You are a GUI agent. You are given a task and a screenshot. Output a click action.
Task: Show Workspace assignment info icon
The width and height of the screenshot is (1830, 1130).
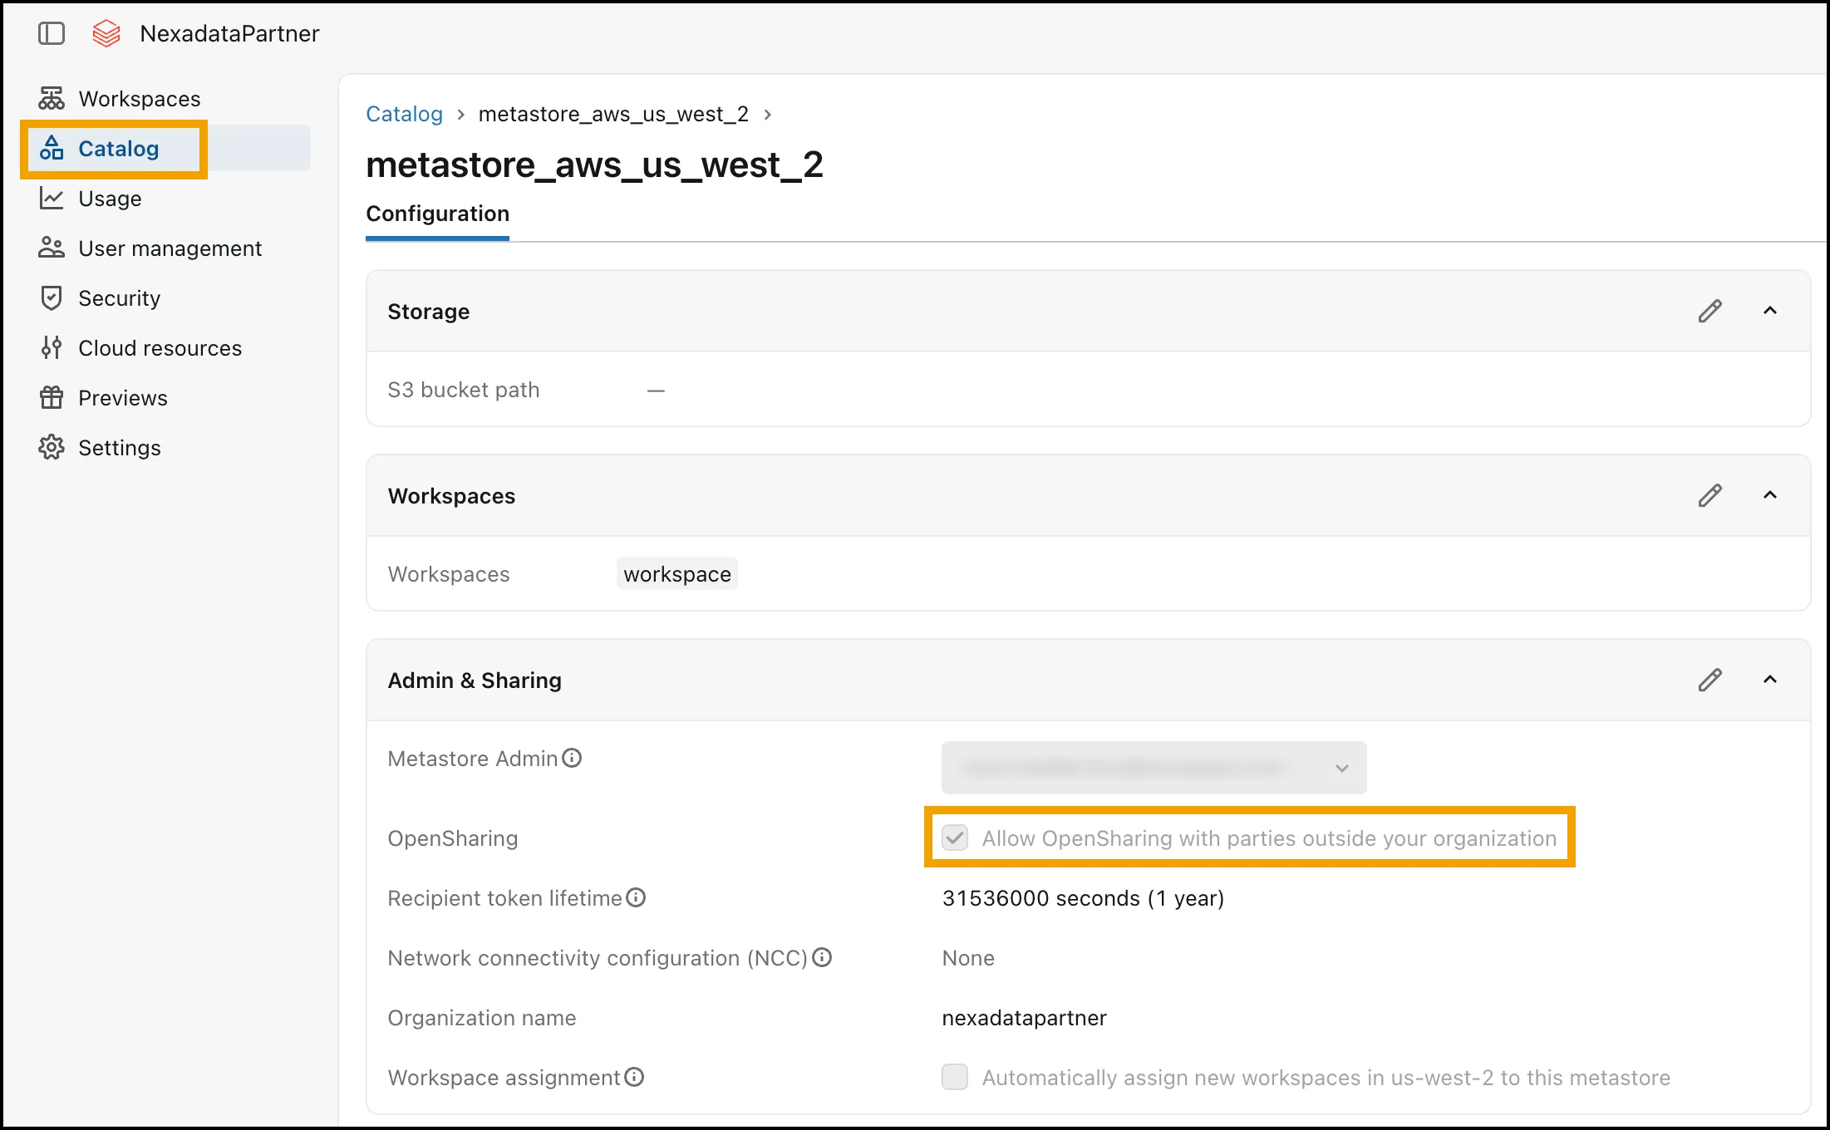click(x=634, y=1077)
